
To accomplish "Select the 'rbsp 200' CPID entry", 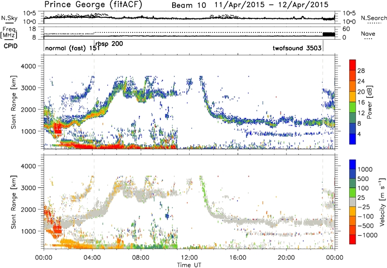I will (x=109, y=44).
